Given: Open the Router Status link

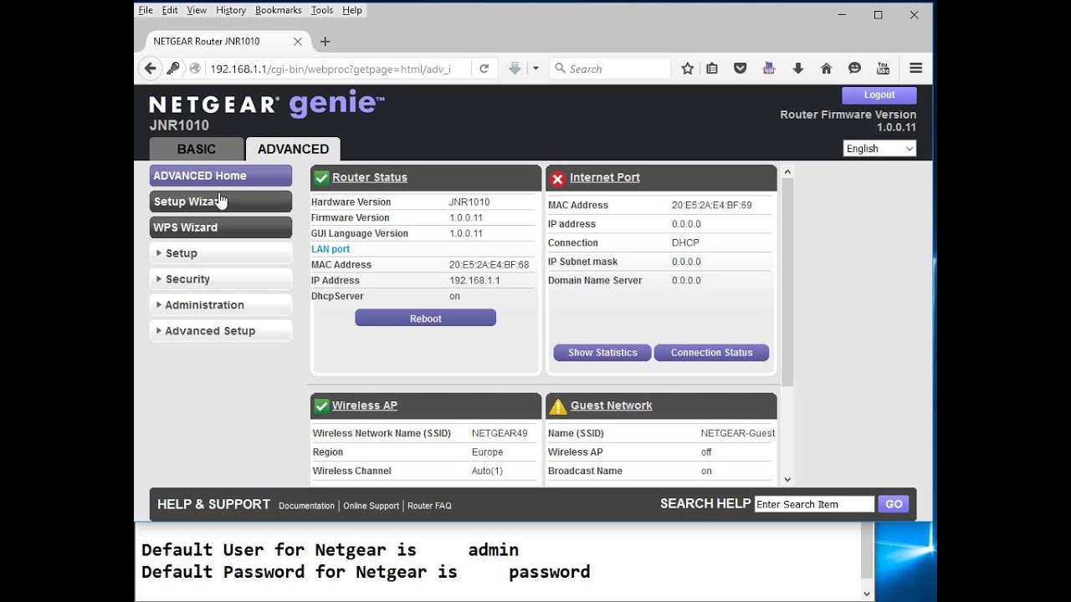Looking at the screenshot, I should [x=370, y=177].
